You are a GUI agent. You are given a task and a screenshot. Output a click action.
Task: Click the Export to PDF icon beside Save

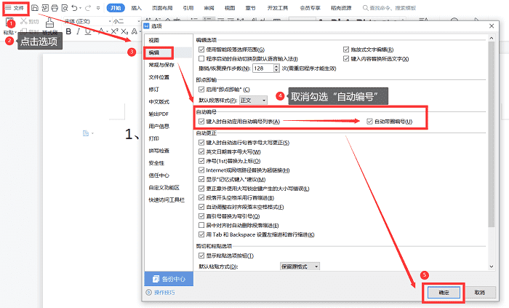45,8
